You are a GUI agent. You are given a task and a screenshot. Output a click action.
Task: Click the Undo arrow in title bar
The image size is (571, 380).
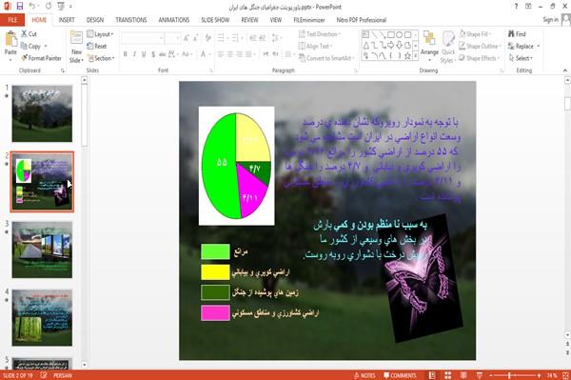pyautogui.click(x=32, y=7)
